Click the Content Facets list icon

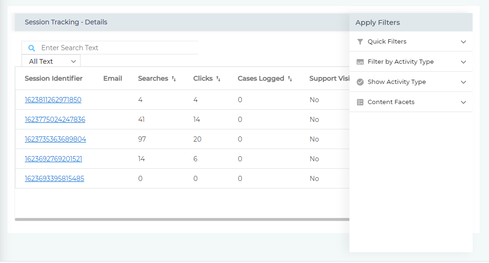[x=360, y=102]
